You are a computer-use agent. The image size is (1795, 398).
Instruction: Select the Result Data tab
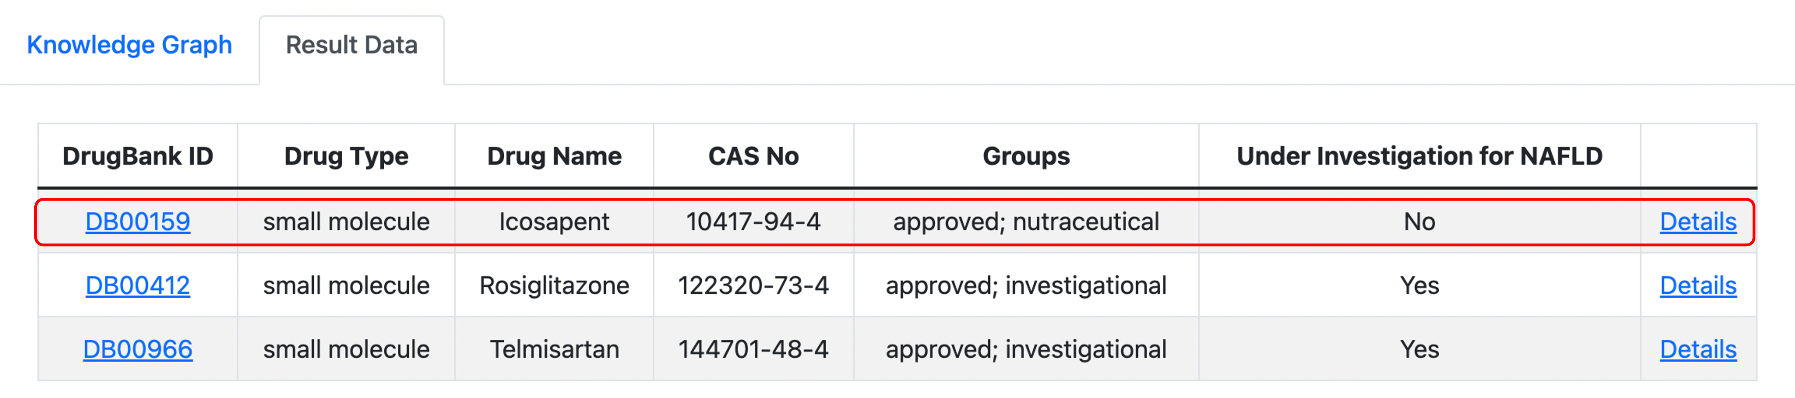(351, 44)
